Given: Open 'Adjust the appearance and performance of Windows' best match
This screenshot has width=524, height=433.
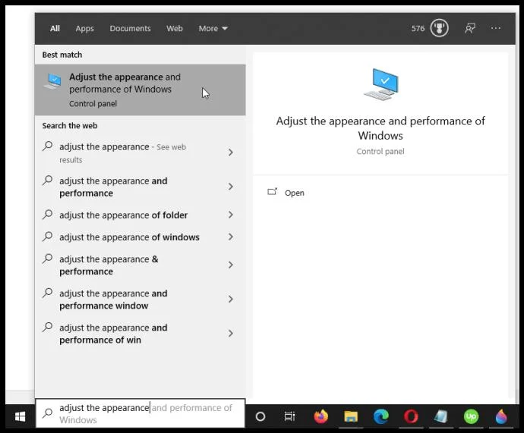Looking at the screenshot, I should coord(140,89).
